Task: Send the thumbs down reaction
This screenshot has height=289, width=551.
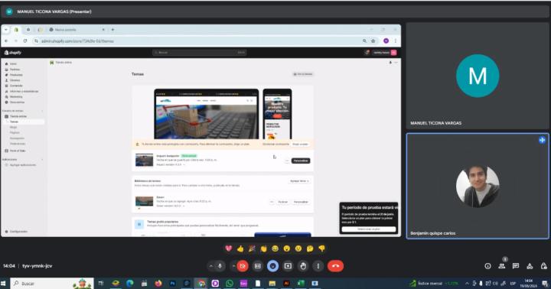Action: click(x=321, y=248)
